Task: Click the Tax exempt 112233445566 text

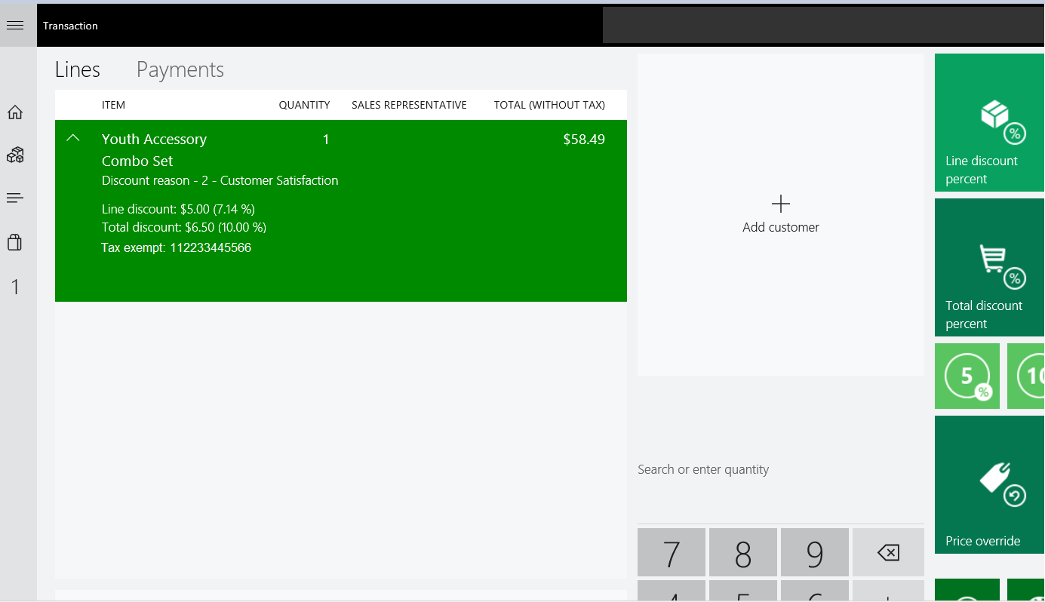Action: [177, 247]
